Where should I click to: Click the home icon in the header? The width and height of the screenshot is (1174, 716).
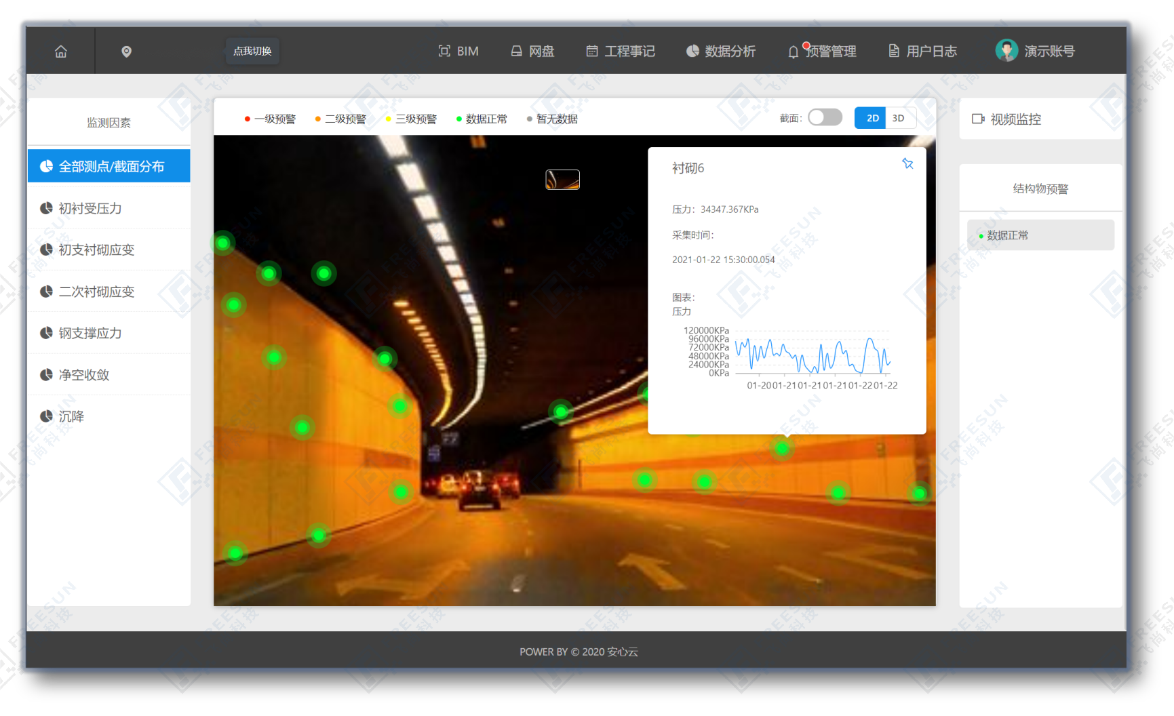(x=61, y=52)
